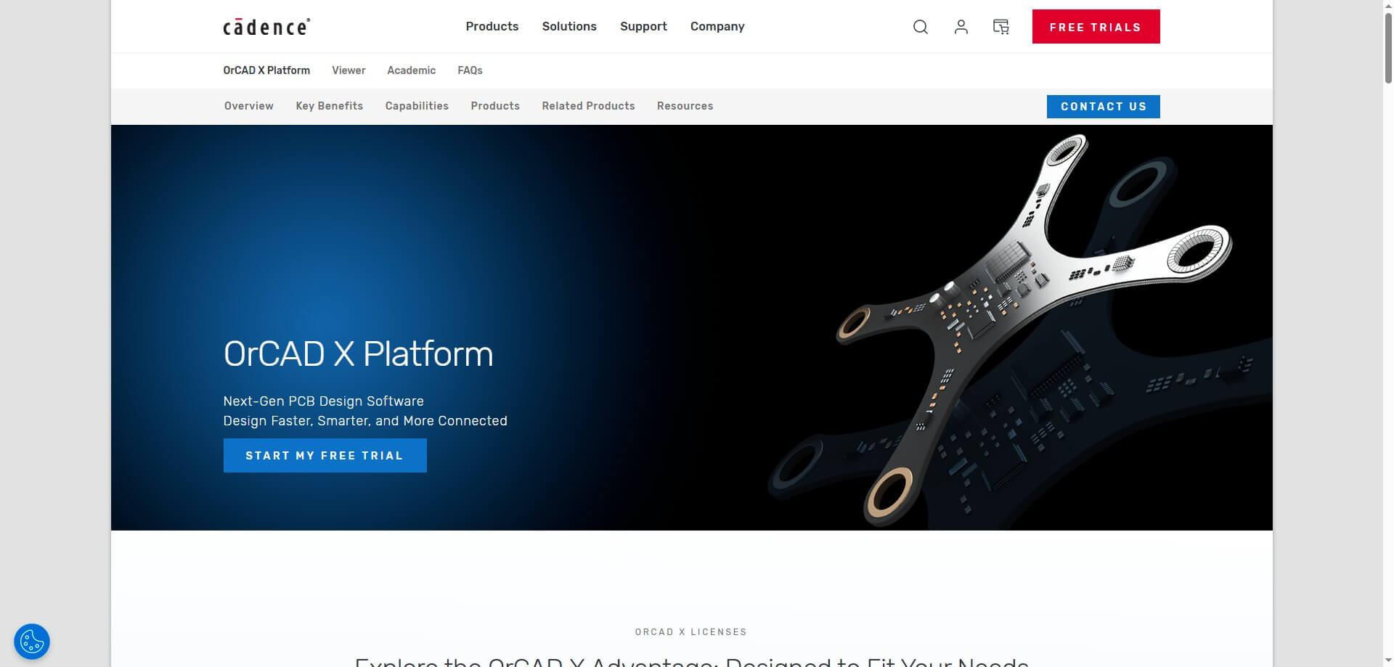Viewport: 1394px width, 667px height.
Task: Click the scrollbar up arrow
Action: coord(1387,5)
